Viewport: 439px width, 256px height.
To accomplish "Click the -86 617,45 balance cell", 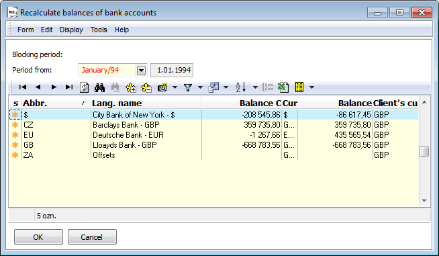I will (335, 115).
